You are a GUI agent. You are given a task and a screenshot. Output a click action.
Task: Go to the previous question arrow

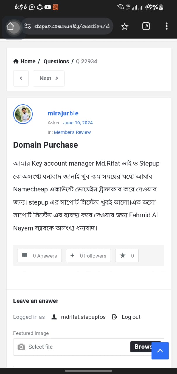pyautogui.click(x=21, y=78)
